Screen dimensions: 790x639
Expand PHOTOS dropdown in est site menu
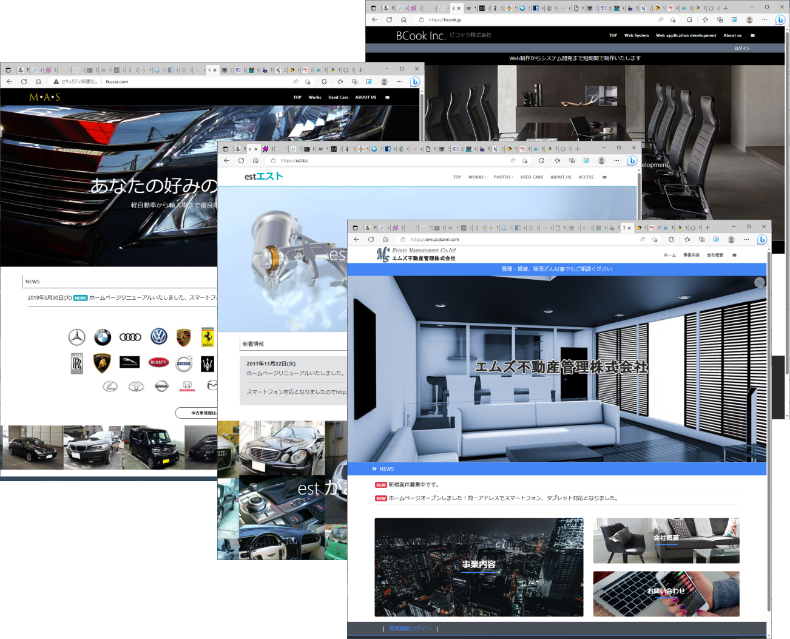[503, 177]
